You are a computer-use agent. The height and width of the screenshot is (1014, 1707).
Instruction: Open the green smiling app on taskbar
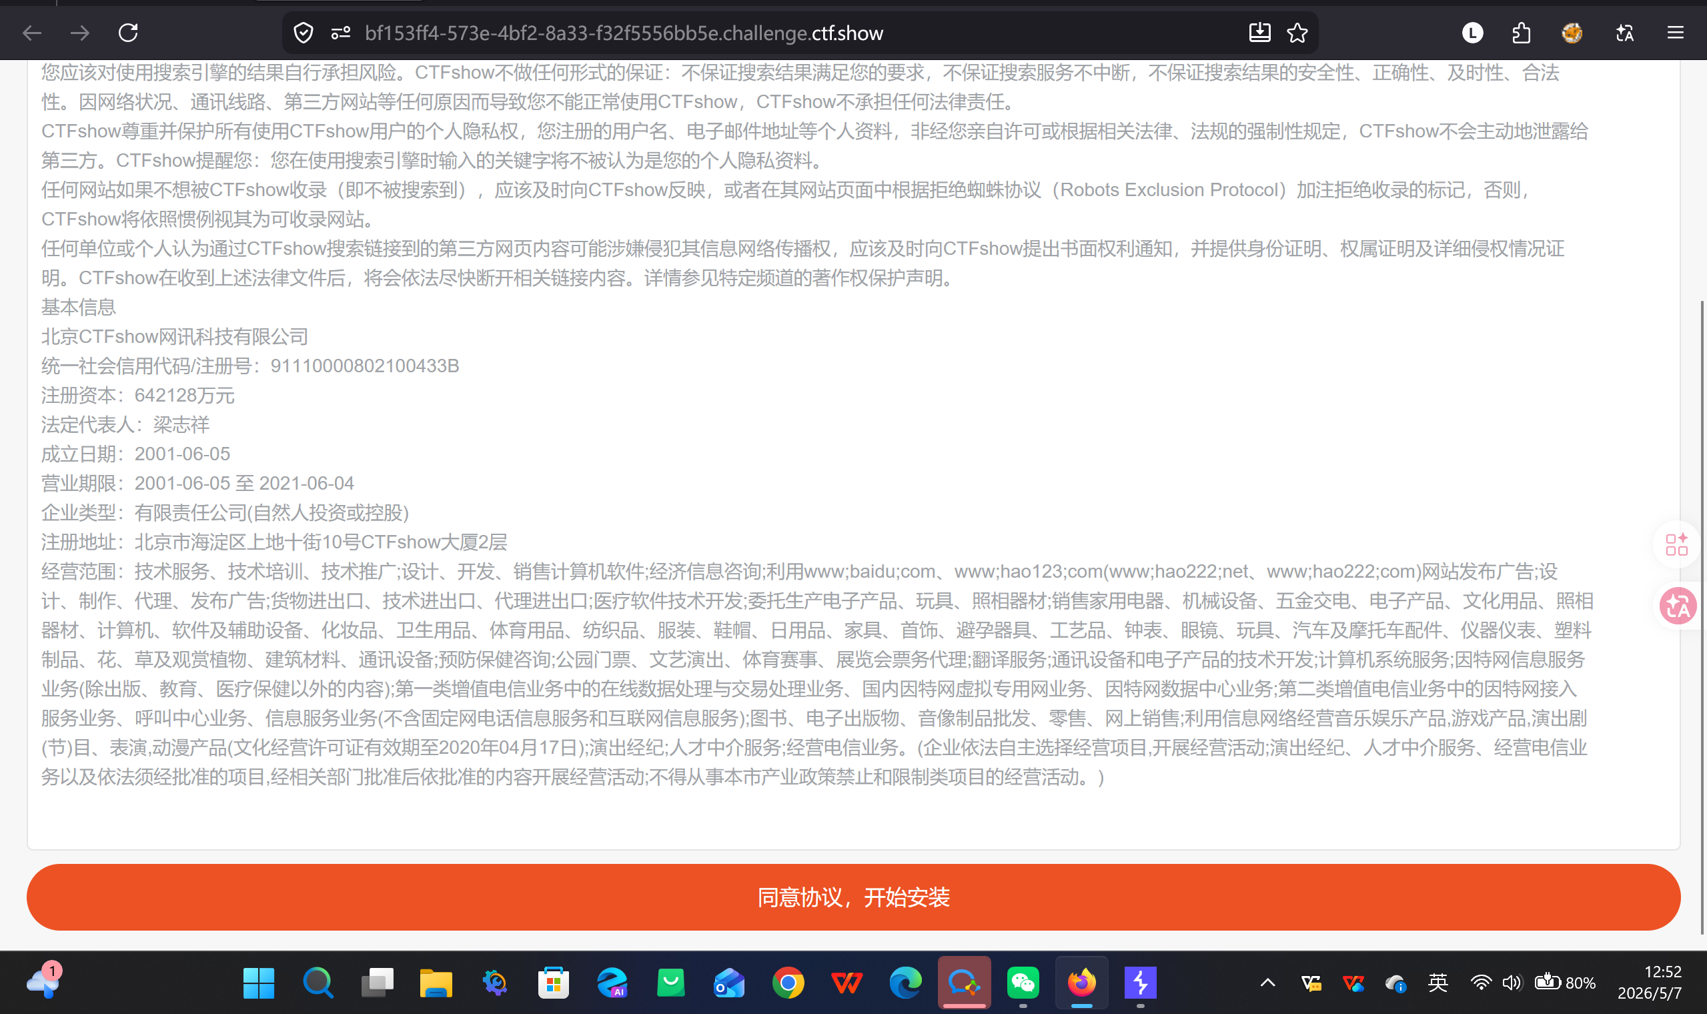(671, 983)
